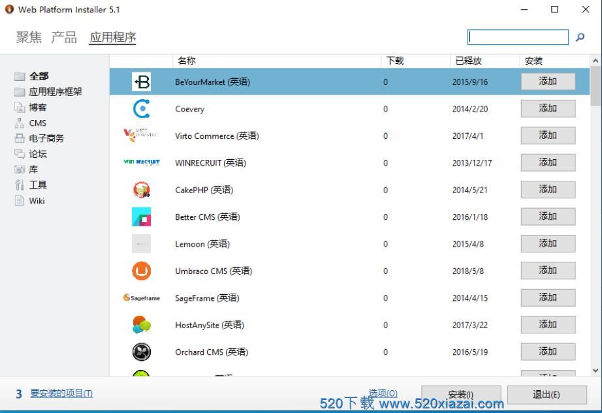This screenshot has width=602, height=413.
Task: Click the Coevery app logo icon
Action: point(141,109)
